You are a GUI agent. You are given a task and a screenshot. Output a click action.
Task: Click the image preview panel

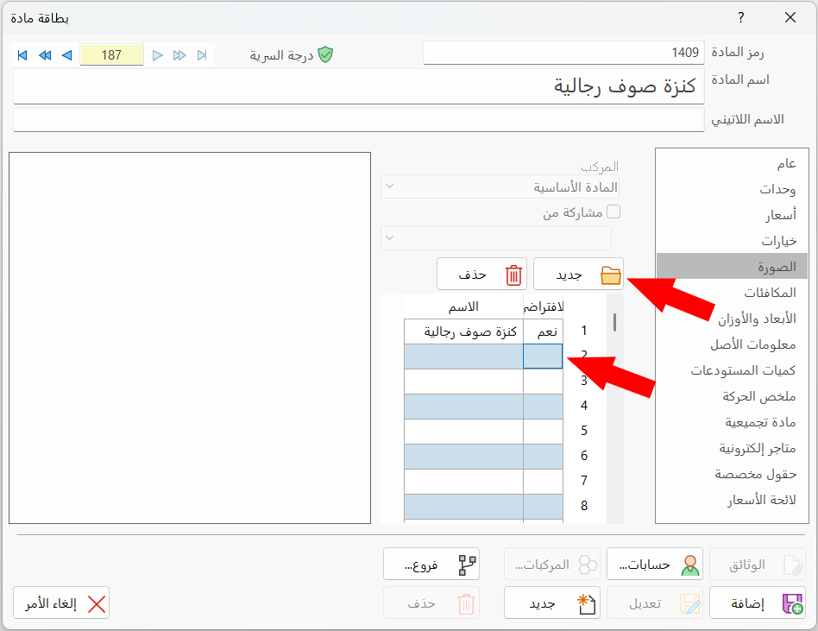click(x=190, y=338)
